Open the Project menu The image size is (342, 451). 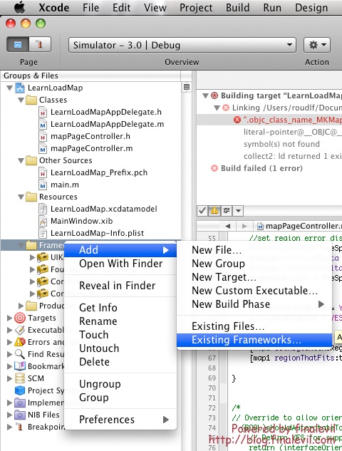pyautogui.click(x=196, y=8)
